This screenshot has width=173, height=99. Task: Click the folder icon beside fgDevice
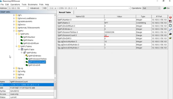click(x=17, y=24)
